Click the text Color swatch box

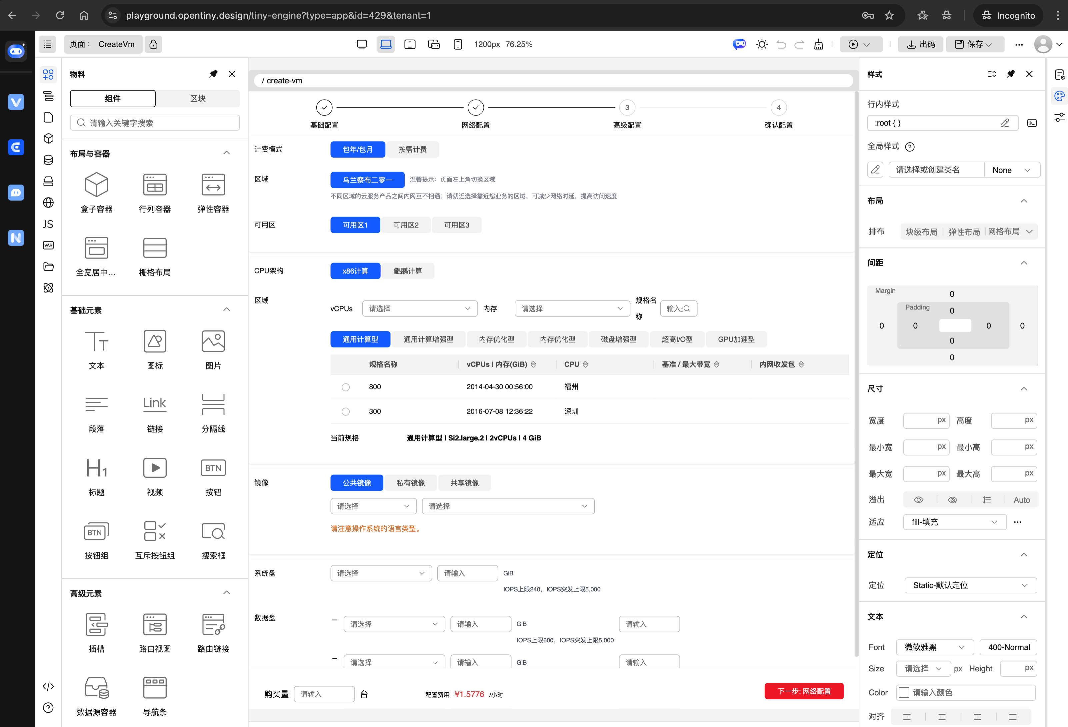[904, 693]
